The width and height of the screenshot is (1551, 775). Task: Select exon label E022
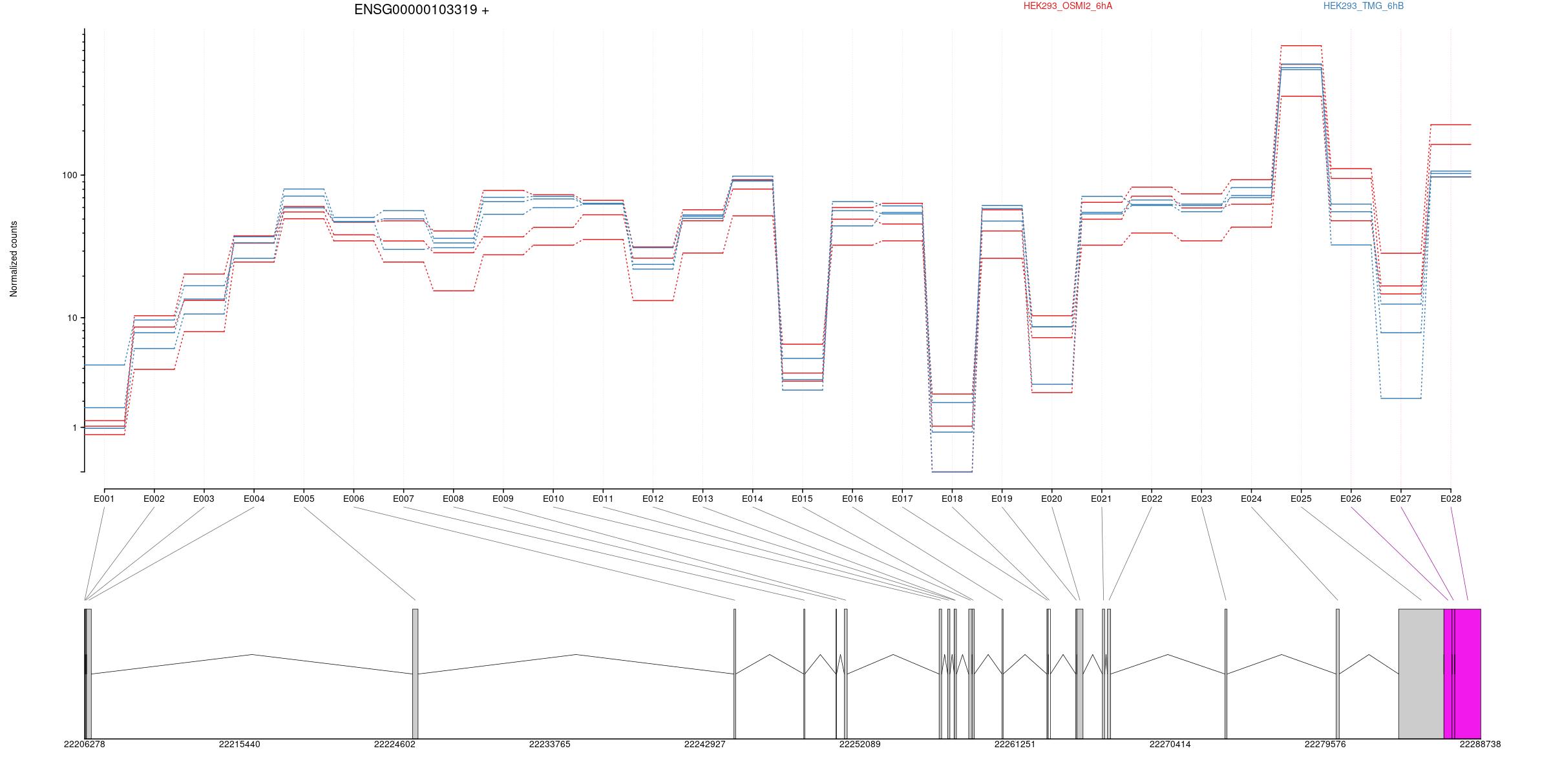pos(1152,499)
